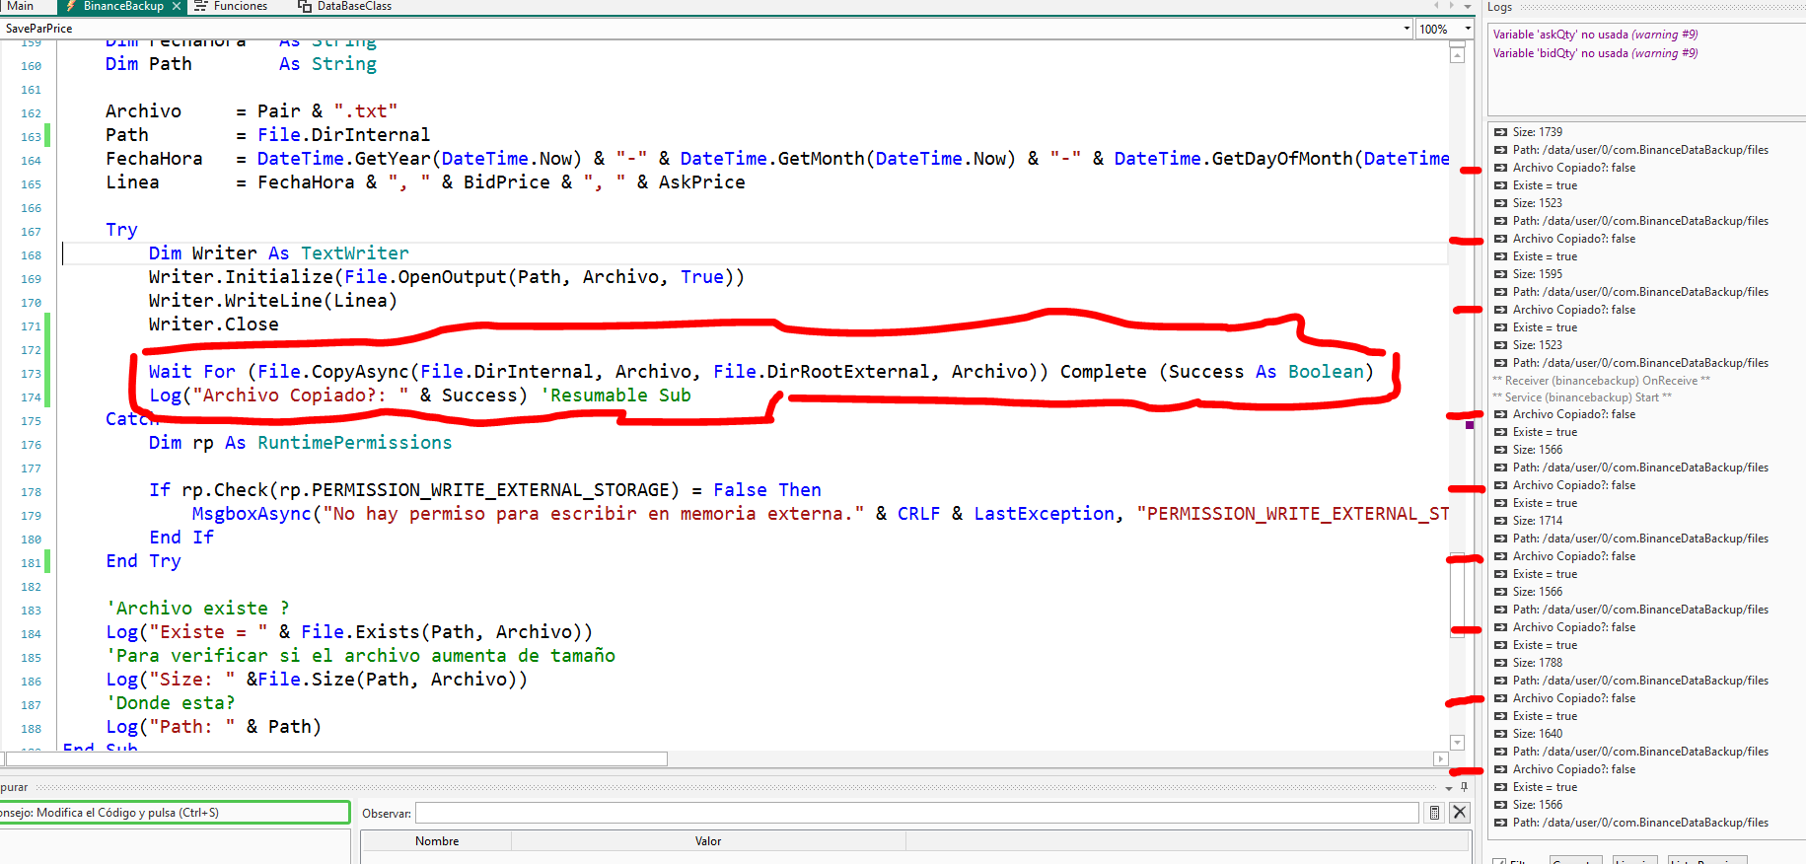Click the log icon beside "Size: 1788"

point(1500,663)
